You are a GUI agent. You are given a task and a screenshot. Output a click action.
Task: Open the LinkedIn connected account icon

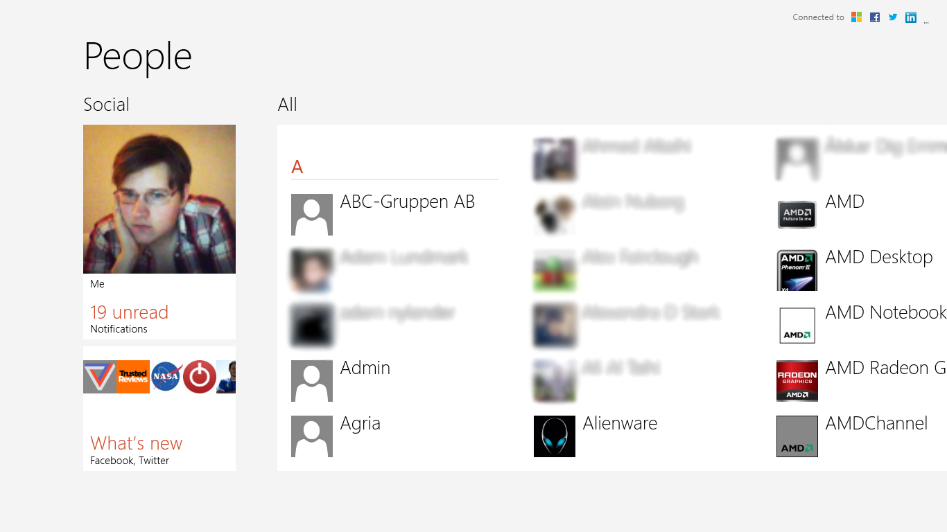[x=911, y=17]
